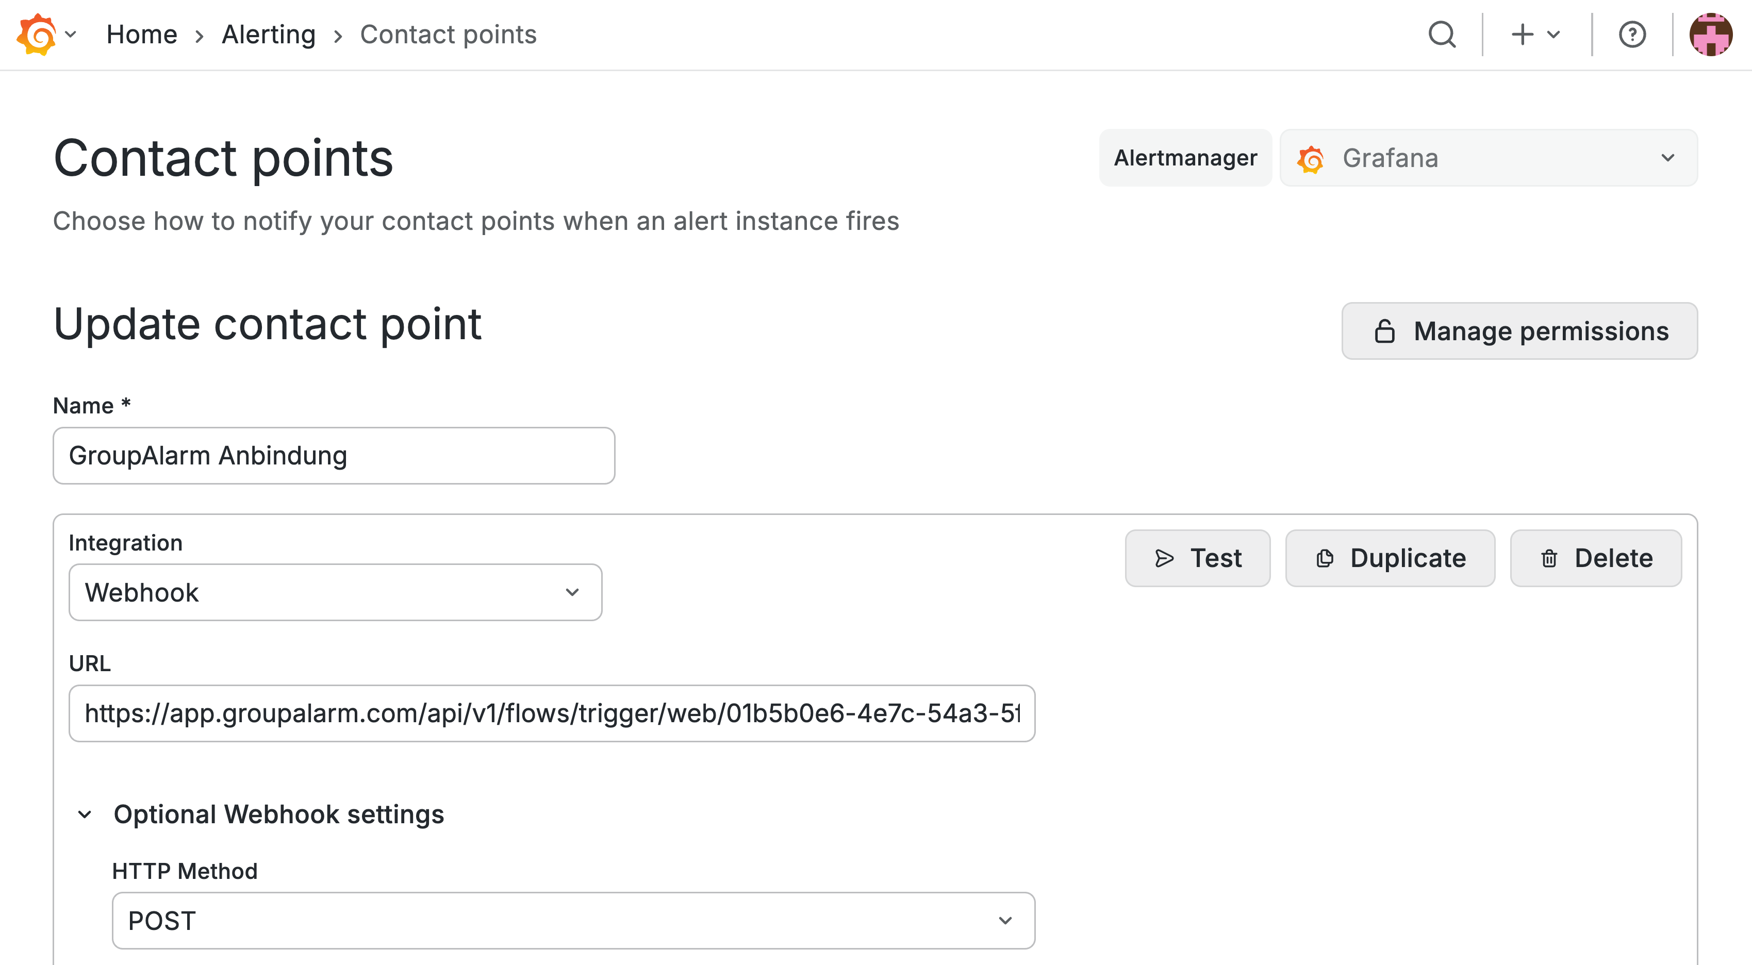Screen dimensions: 1752x965
Task: Click the plus add-new icon
Action: [x=1522, y=34]
